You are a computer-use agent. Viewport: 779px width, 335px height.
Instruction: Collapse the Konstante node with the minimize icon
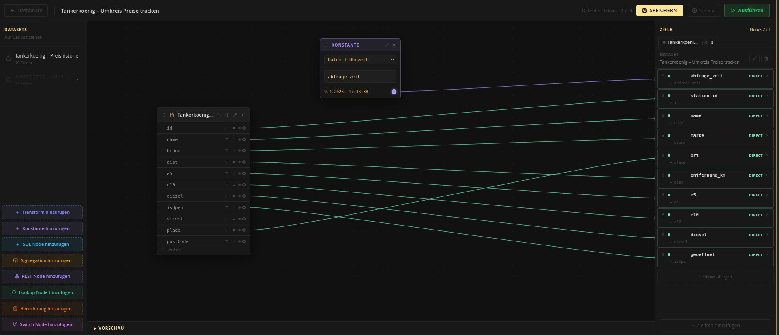pos(387,45)
